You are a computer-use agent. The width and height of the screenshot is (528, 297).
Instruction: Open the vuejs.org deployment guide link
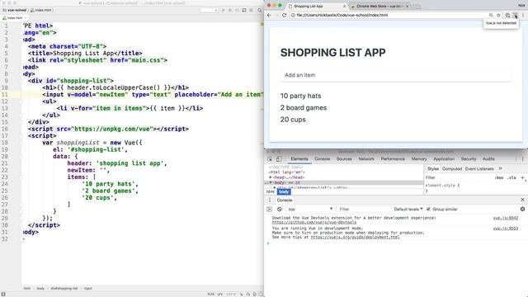[355, 237]
